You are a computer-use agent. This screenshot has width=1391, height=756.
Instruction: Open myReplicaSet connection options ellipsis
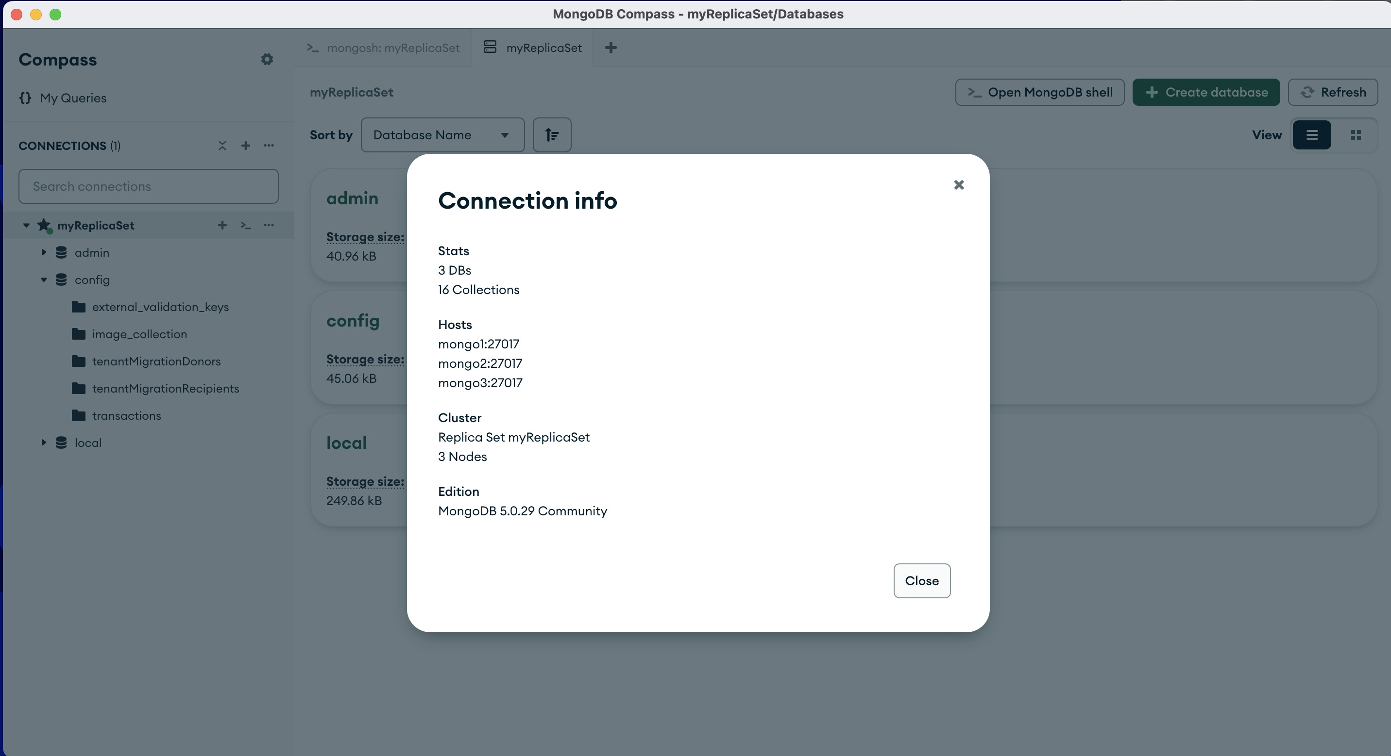269,226
